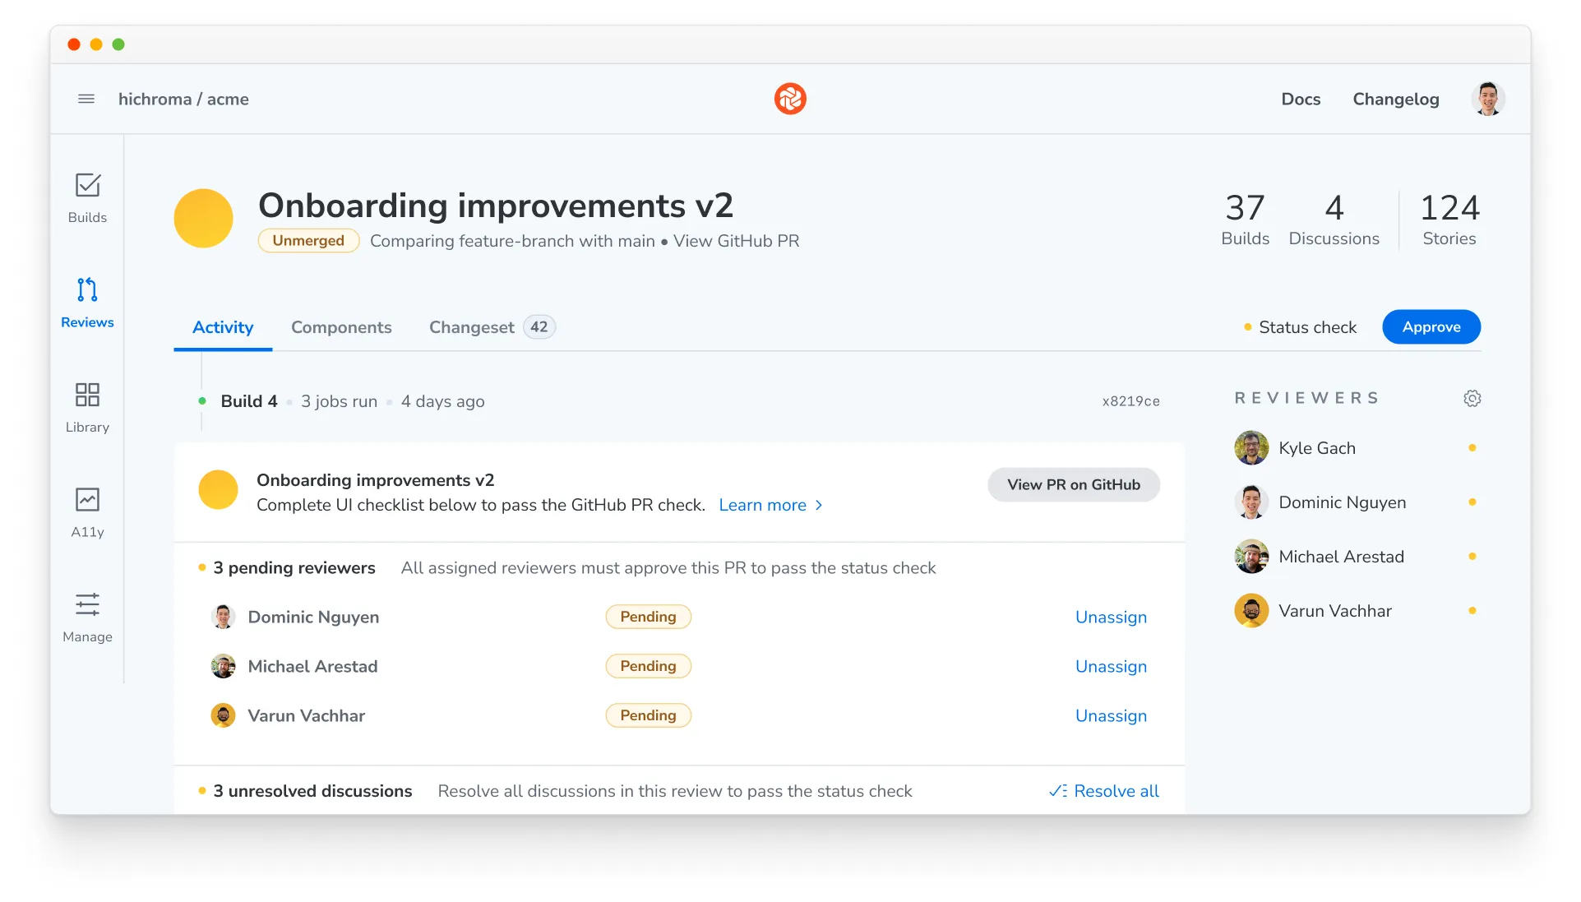Click the Unmerged badge
Screen dimensions: 1581x902
(308, 240)
